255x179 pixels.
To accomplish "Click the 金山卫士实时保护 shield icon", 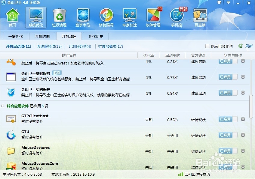I will click(11, 93).
